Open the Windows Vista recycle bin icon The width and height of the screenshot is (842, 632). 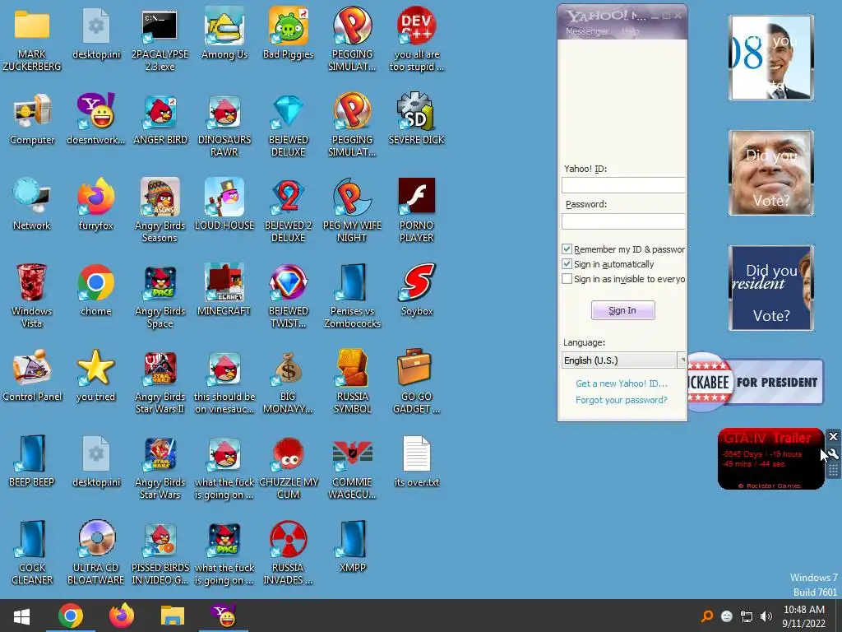coord(32,295)
